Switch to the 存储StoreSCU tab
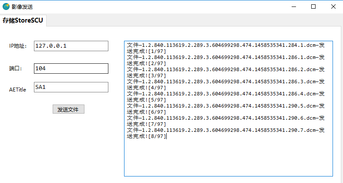Screen dimensions: 343x183 (23, 20)
